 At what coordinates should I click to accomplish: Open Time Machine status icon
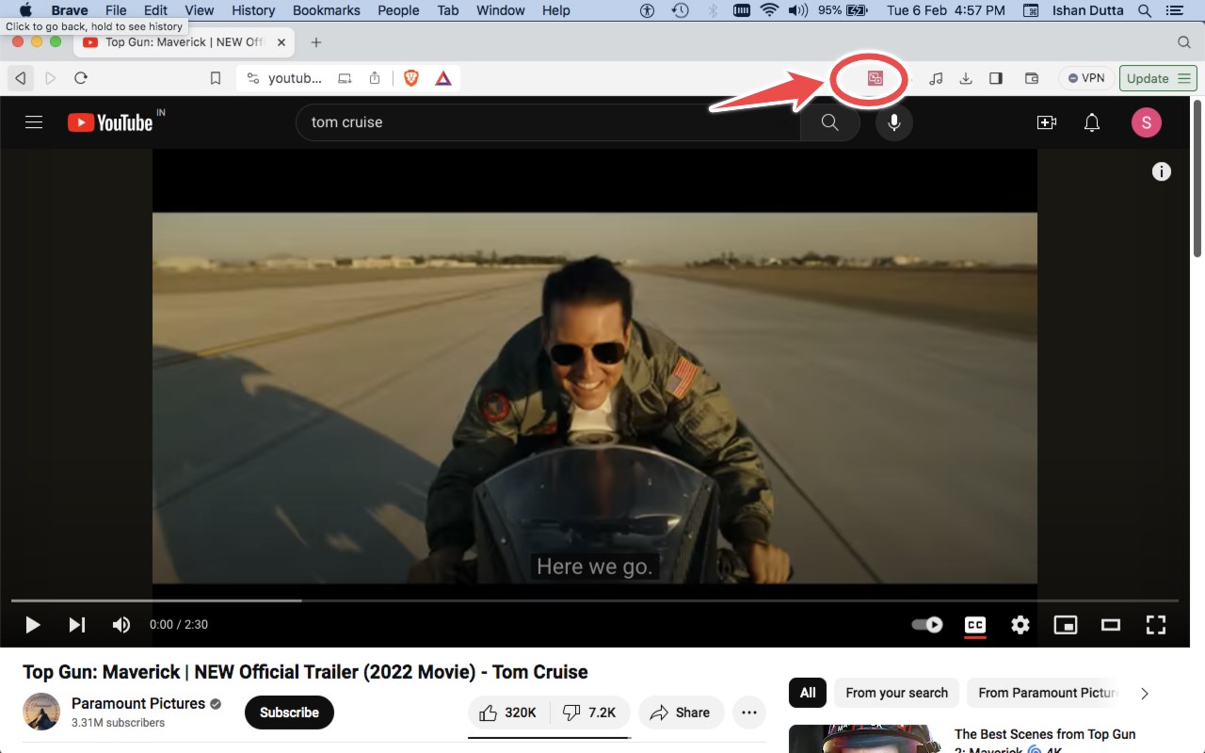click(x=680, y=10)
